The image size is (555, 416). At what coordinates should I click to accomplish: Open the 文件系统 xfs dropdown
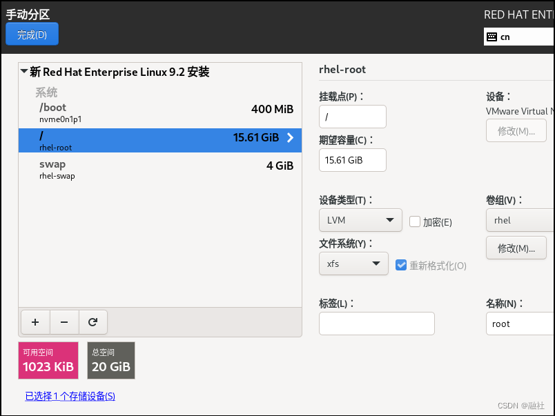[x=353, y=264]
